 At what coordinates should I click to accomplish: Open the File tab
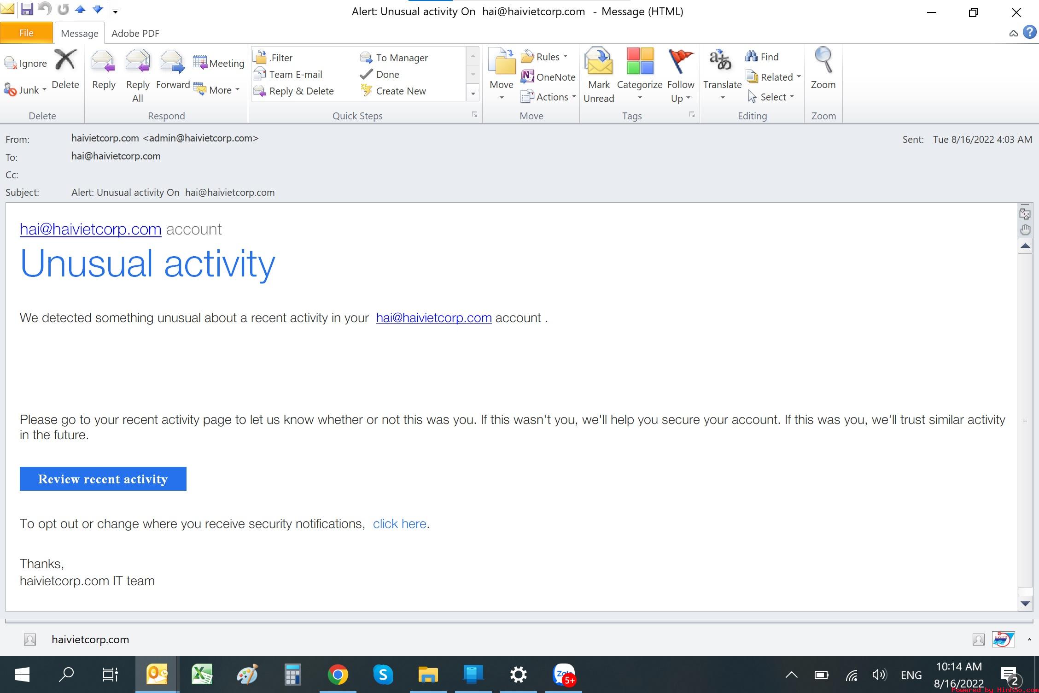(26, 33)
